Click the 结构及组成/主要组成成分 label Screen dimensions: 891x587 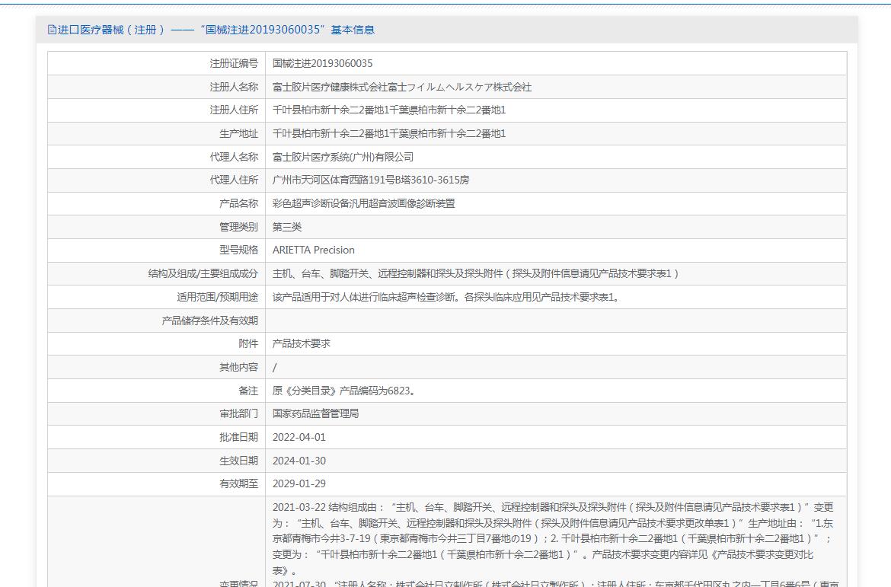pos(203,273)
